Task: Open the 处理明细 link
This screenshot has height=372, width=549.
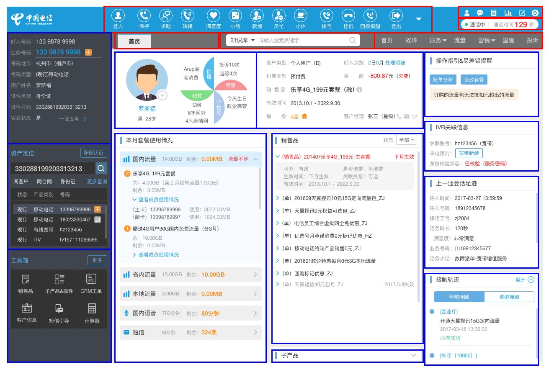Action: pyautogui.click(x=395, y=63)
